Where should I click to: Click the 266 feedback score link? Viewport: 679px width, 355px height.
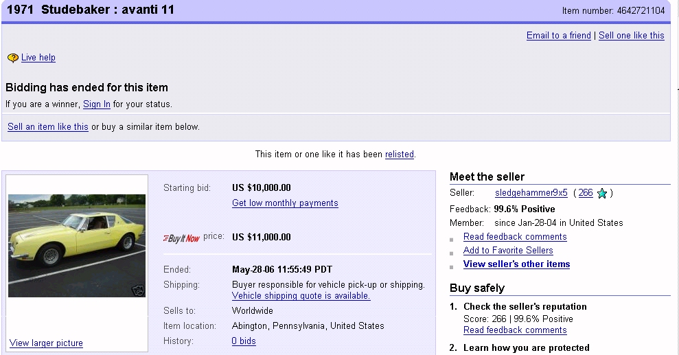pos(585,193)
